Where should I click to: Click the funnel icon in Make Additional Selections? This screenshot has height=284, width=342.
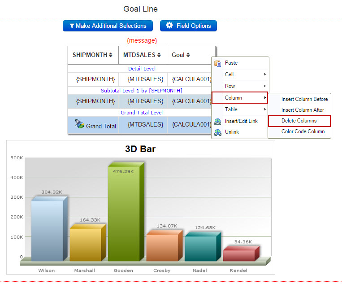(x=72, y=26)
